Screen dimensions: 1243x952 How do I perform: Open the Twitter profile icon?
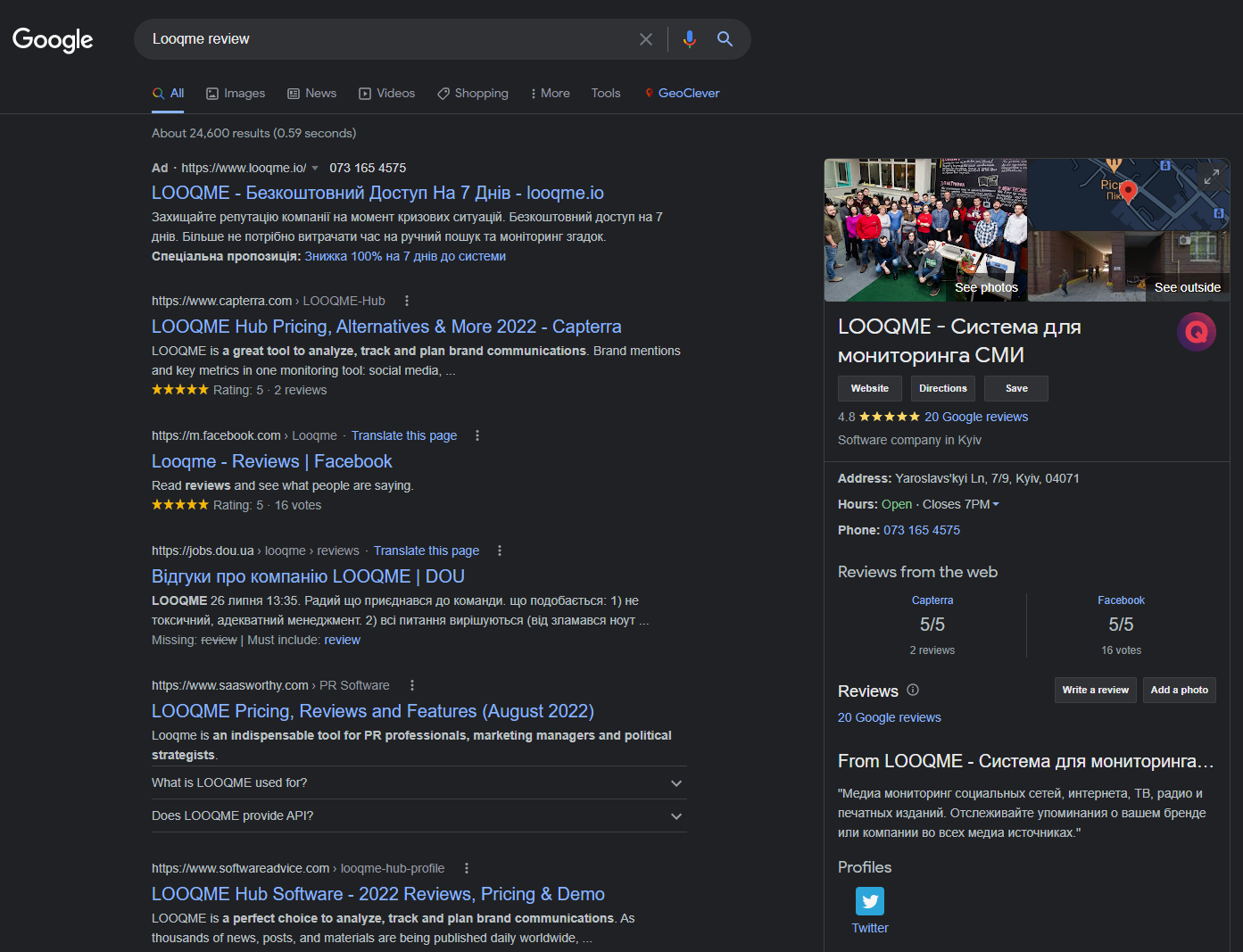click(870, 901)
